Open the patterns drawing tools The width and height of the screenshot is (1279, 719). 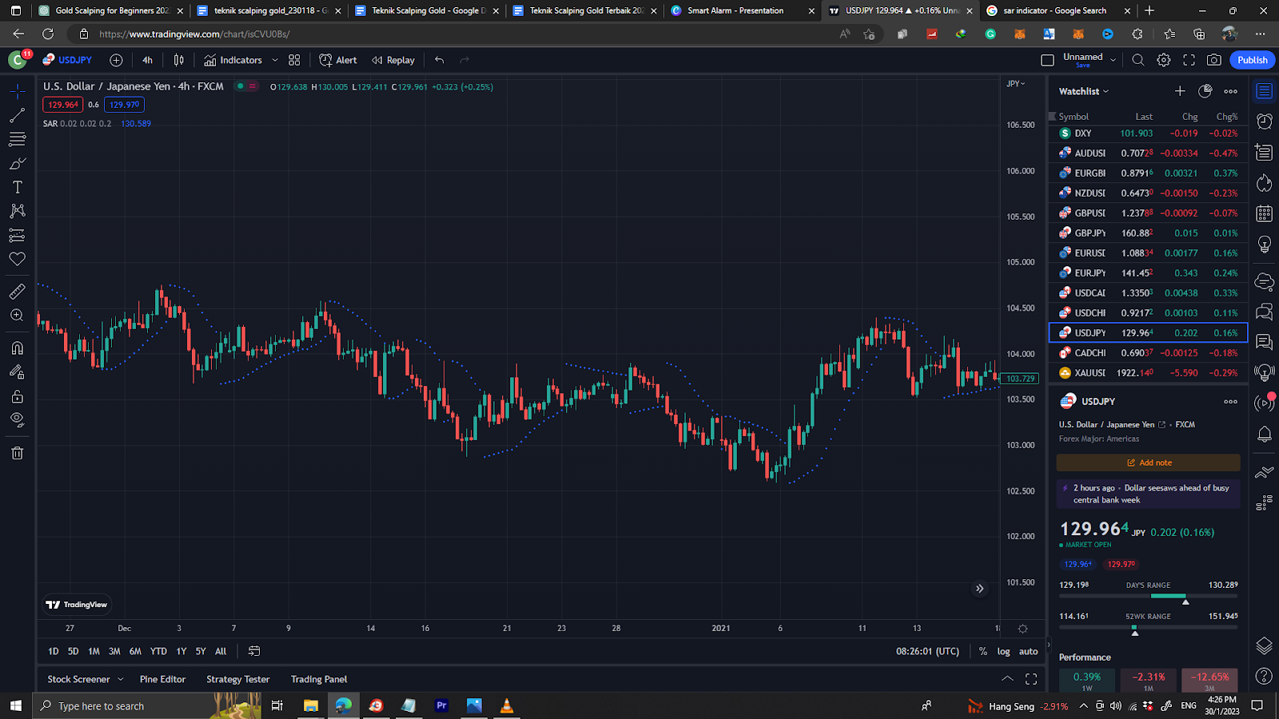[17, 211]
